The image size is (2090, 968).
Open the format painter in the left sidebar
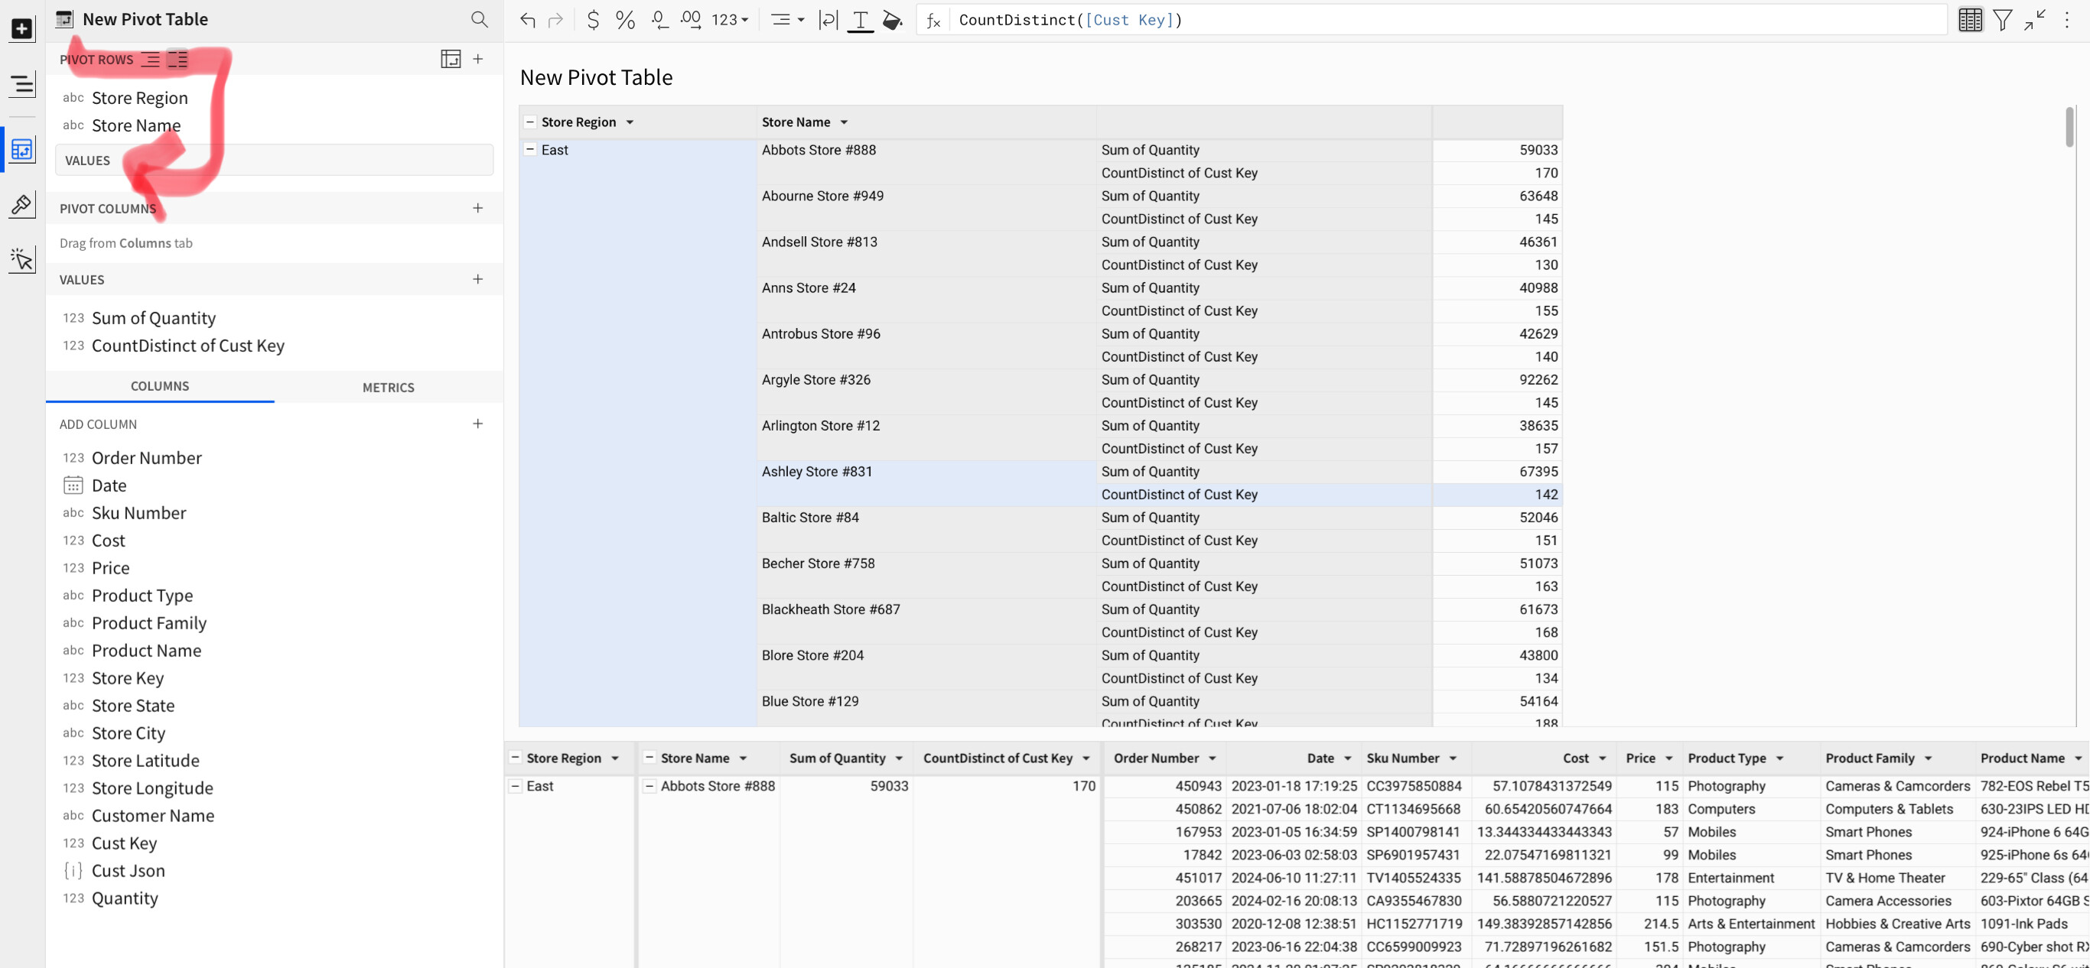[22, 204]
